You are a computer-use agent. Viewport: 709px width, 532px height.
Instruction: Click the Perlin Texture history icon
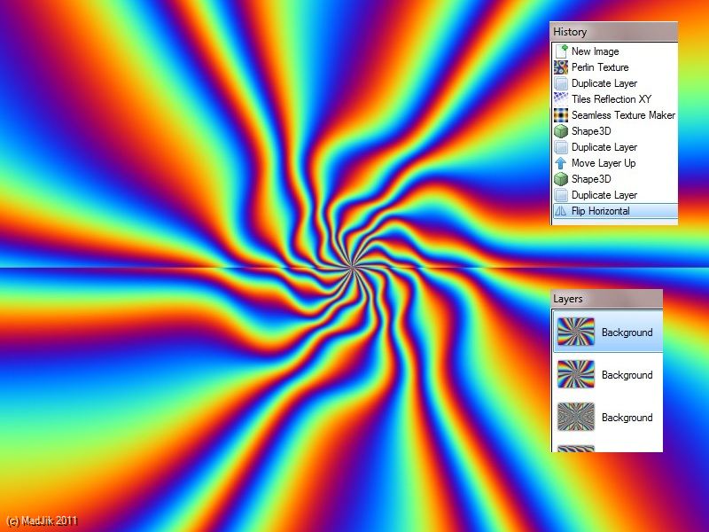[561, 67]
